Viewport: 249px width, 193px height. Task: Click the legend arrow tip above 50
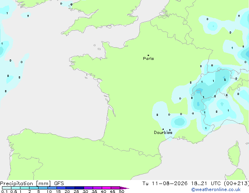pyautogui.click(x=125, y=188)
